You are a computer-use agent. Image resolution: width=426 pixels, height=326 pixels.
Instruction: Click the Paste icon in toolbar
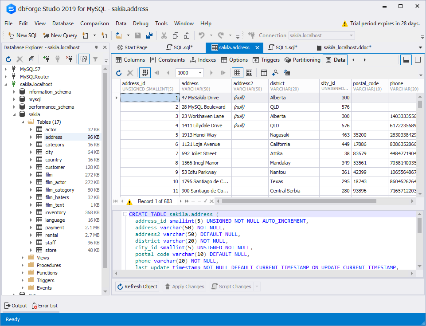click(x=187, y=35)
